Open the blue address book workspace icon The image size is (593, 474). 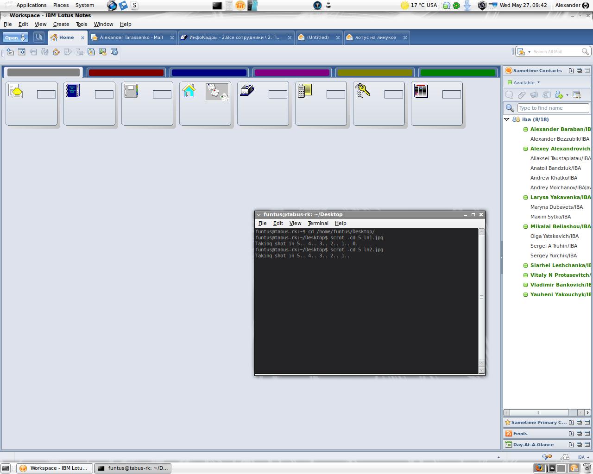(73, 90)
